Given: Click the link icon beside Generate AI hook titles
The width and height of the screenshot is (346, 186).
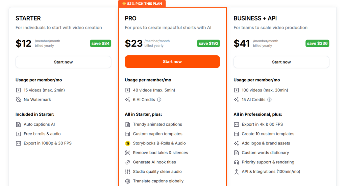Looking at the screenshot, I should 127,162.
